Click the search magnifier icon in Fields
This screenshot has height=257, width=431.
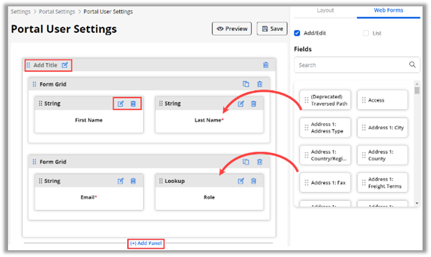click(412, 65)
